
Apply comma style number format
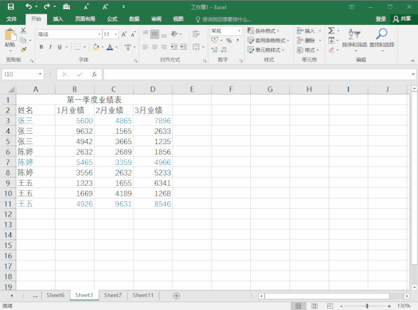pyautogui.click(x=237, y=40)
